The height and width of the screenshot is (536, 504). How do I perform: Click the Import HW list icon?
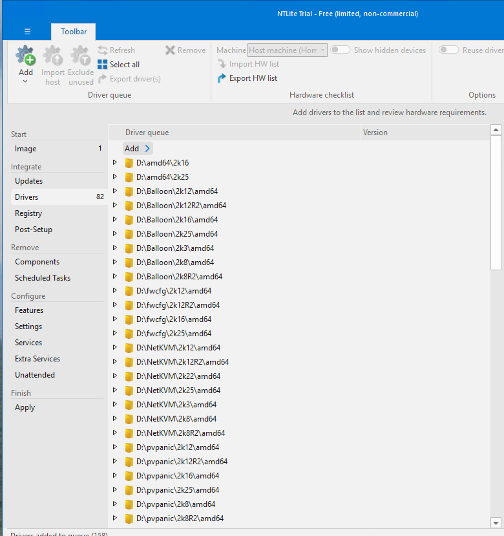pos(222,64)
